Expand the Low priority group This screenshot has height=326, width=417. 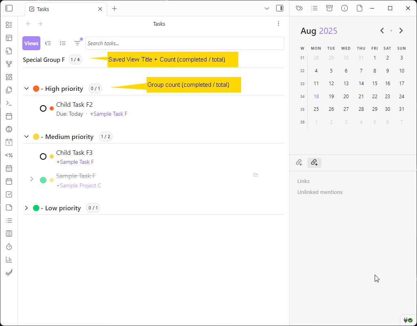click(26, 208)
